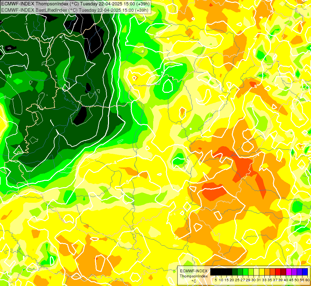The width and height of the screenshot is (311, 286).
Task: Pick the orange 33–35 legend swatch
Action: click(267, 272)
